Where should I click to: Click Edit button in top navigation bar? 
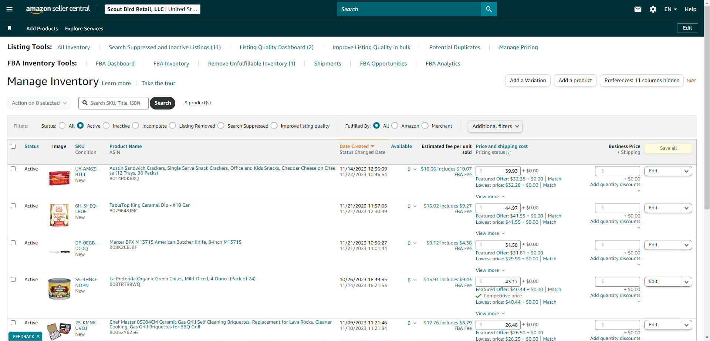pos(687,28)
